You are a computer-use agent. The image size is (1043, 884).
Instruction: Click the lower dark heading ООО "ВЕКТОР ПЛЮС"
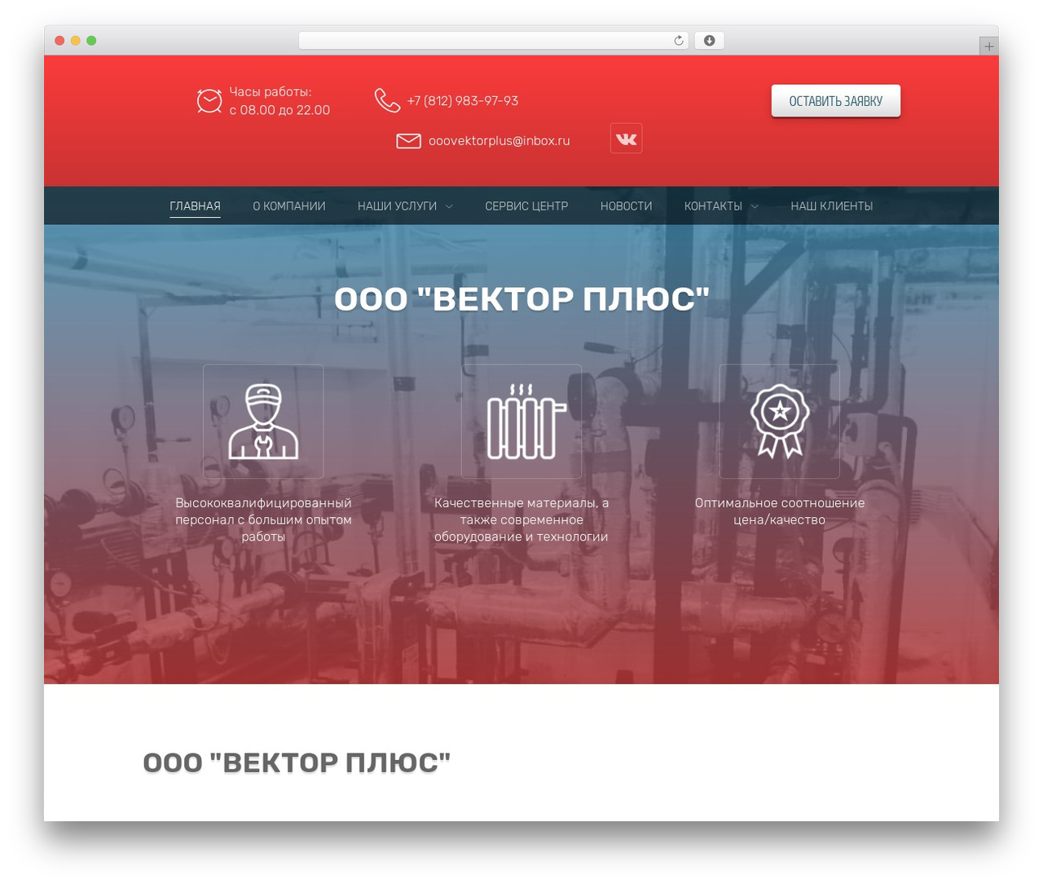[x=297, y=762]
